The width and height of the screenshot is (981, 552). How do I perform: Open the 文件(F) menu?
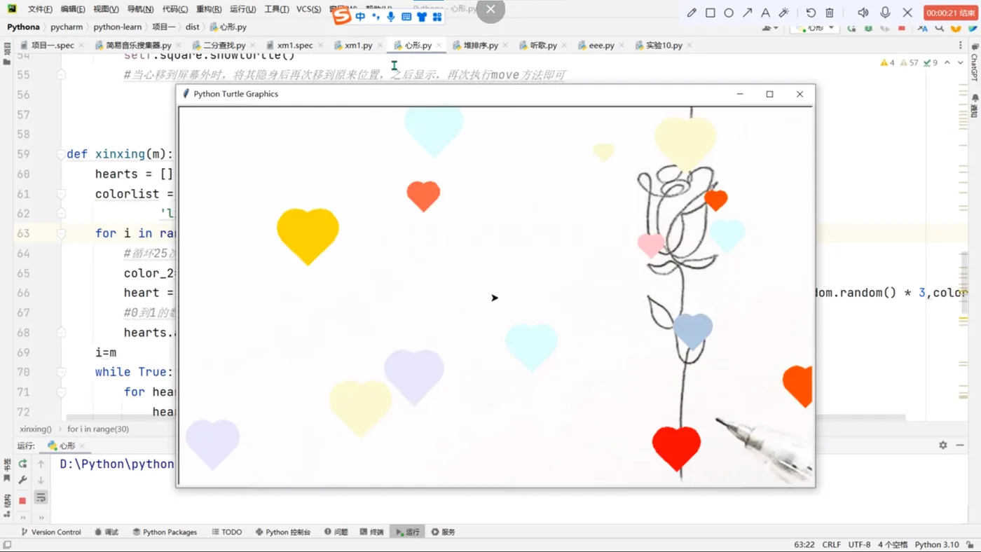40,9
